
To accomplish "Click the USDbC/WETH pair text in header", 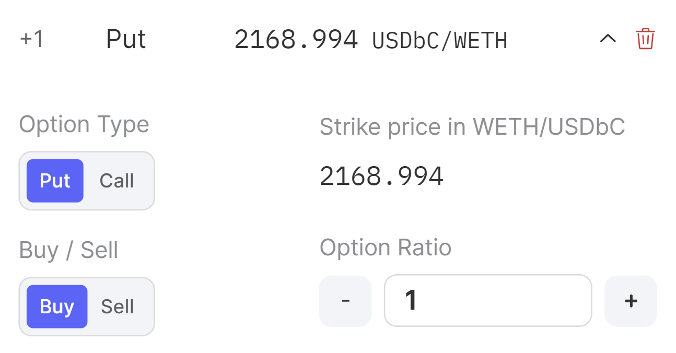I will [x=439, y=40].
